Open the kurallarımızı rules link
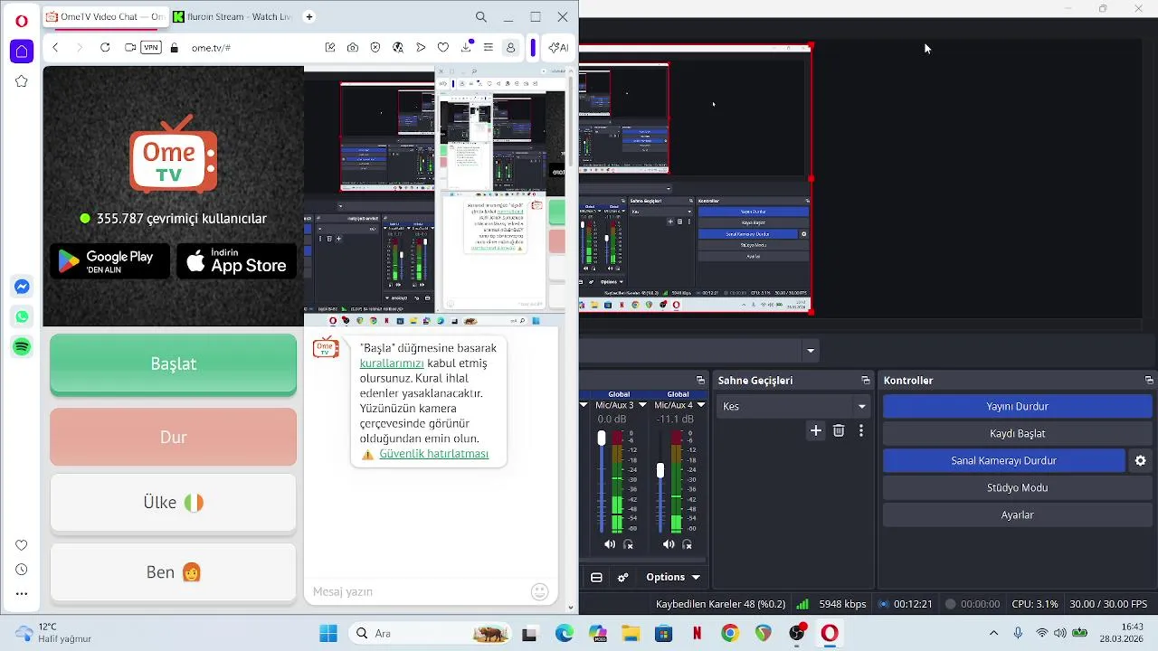The width and height of the screenshot is (1158, 651). coord(392,363)
